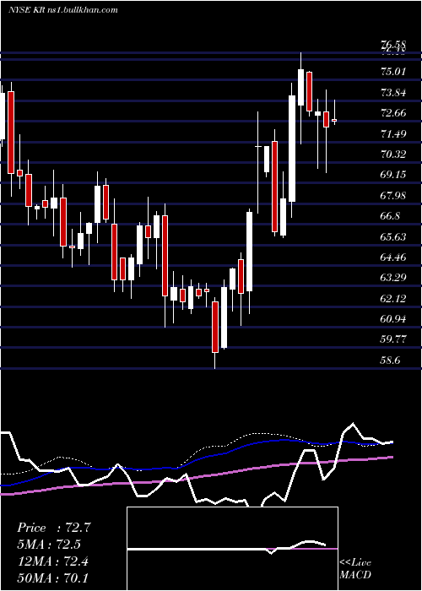Select the 62.12 price axis label
This screenshot has height=591, width=422.
pos(393,299)
